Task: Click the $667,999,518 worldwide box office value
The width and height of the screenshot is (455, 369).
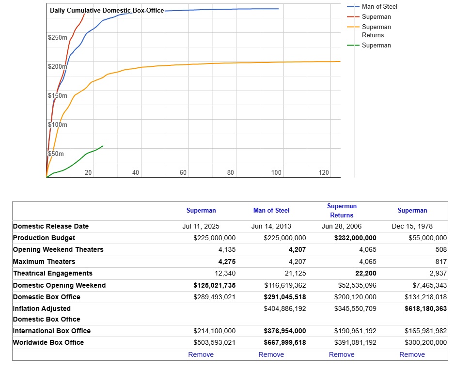Action: coord(285,342)
